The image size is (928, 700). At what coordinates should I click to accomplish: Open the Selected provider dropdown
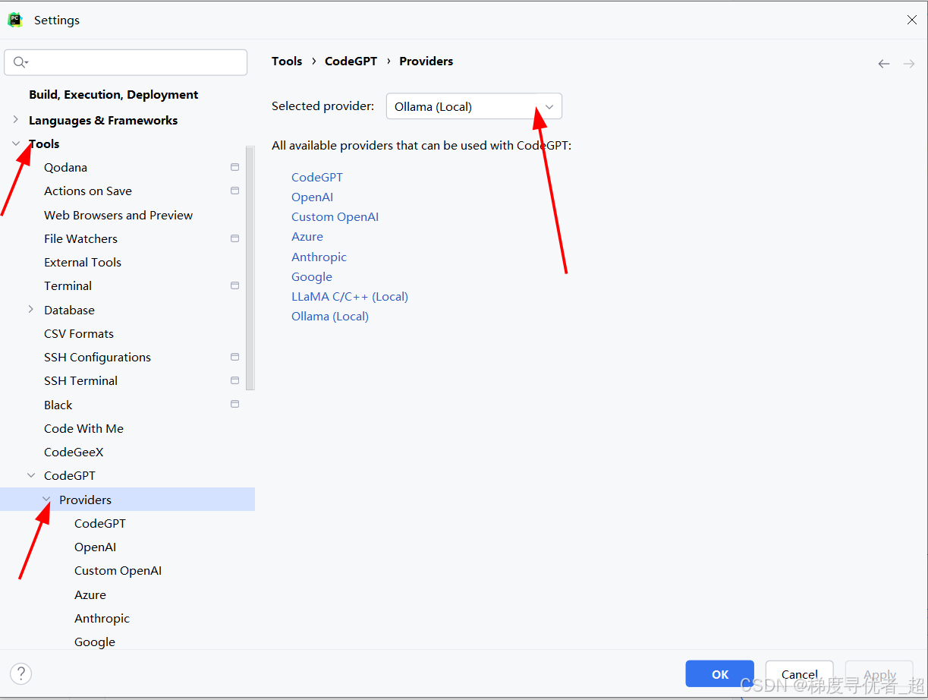[x=474, y=106]
